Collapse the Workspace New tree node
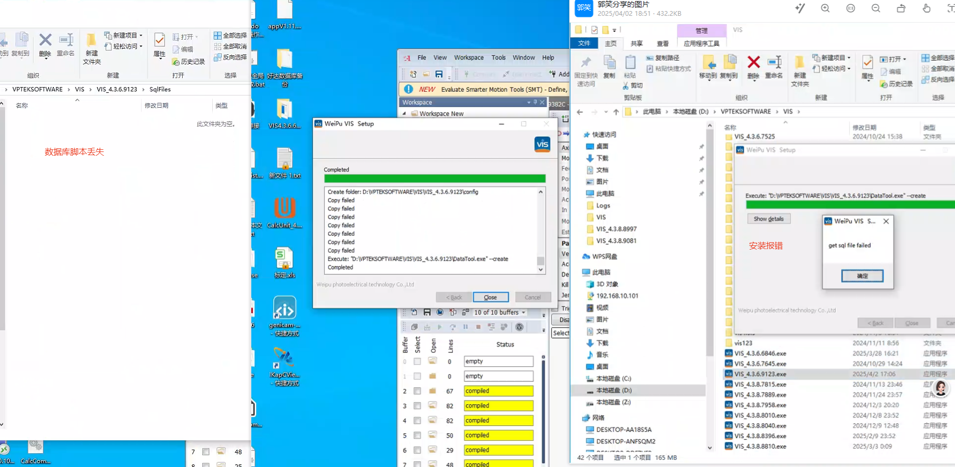This screenshot has height=467, width=955. [404, 113]
